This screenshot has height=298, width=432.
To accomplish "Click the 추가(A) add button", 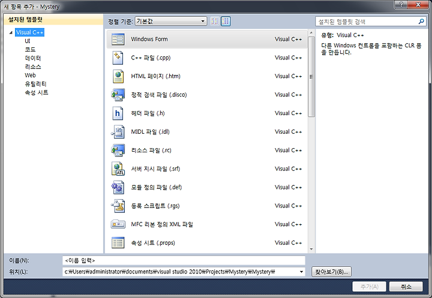I will click(x=369, y=287).
